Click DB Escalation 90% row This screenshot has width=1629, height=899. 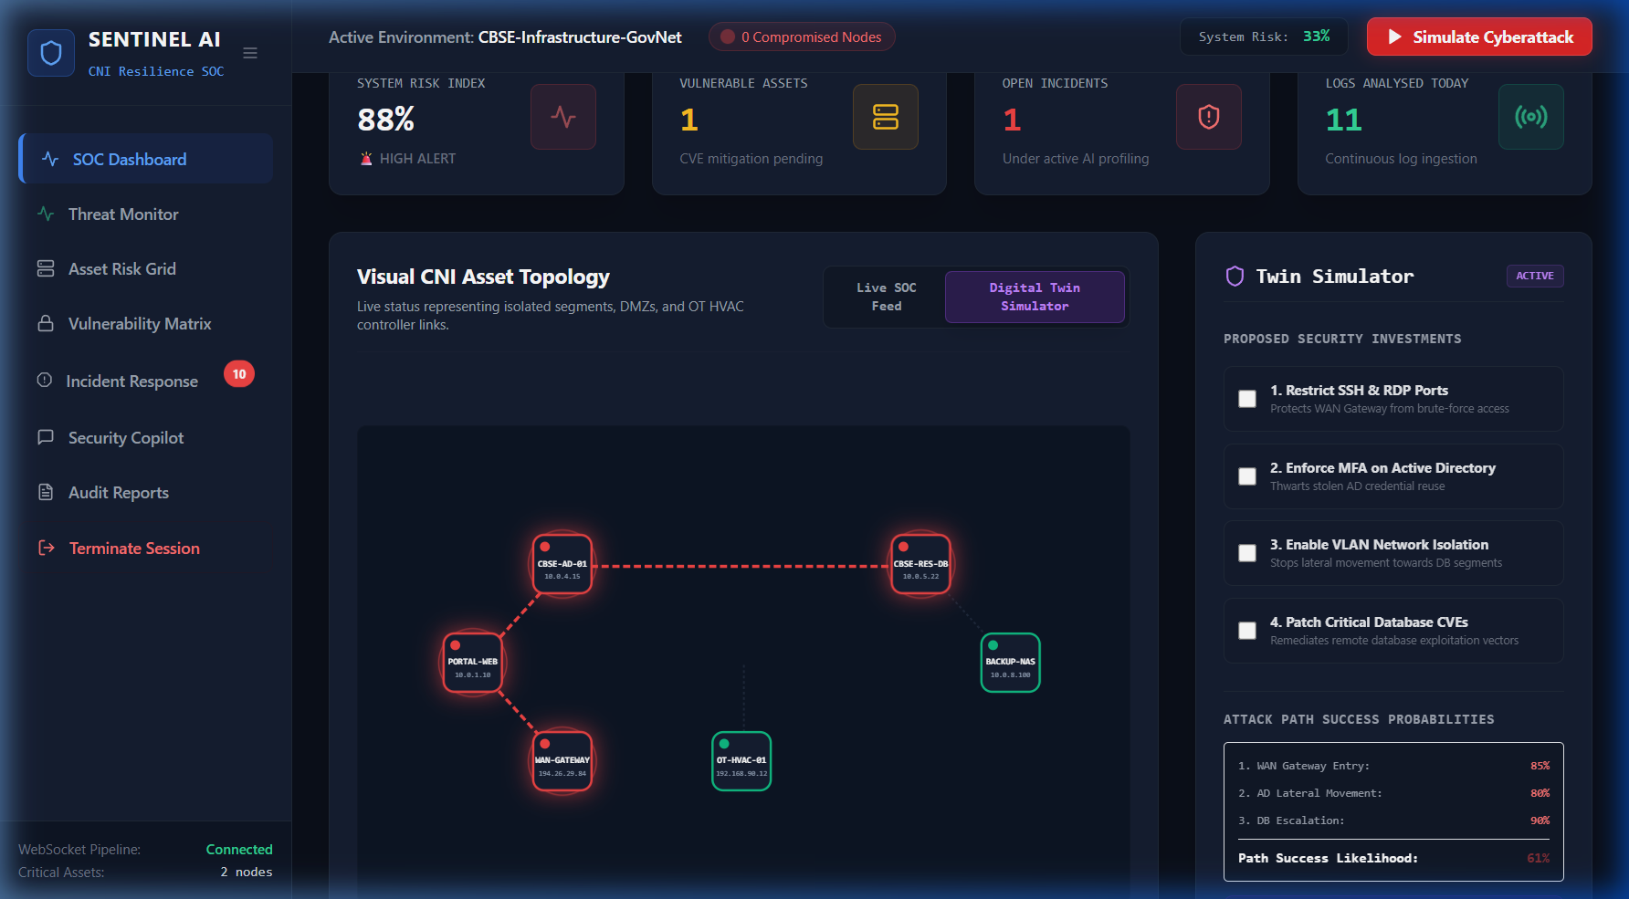point(1393,821)
